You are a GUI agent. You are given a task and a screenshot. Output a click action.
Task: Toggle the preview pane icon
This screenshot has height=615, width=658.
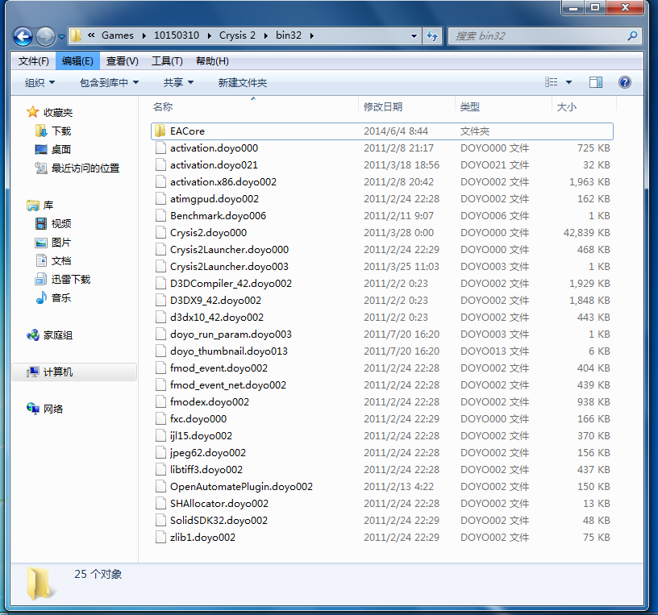pyautogui.click(x=596, y=82)
